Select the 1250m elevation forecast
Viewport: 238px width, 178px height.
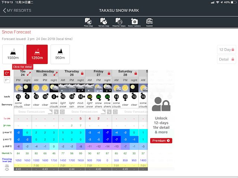tap(37, 54)
